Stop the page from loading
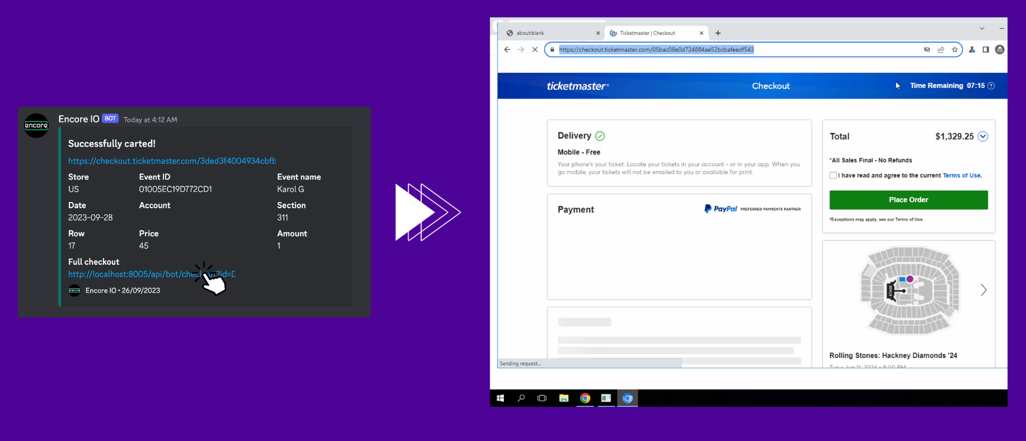 coord(535,50)
